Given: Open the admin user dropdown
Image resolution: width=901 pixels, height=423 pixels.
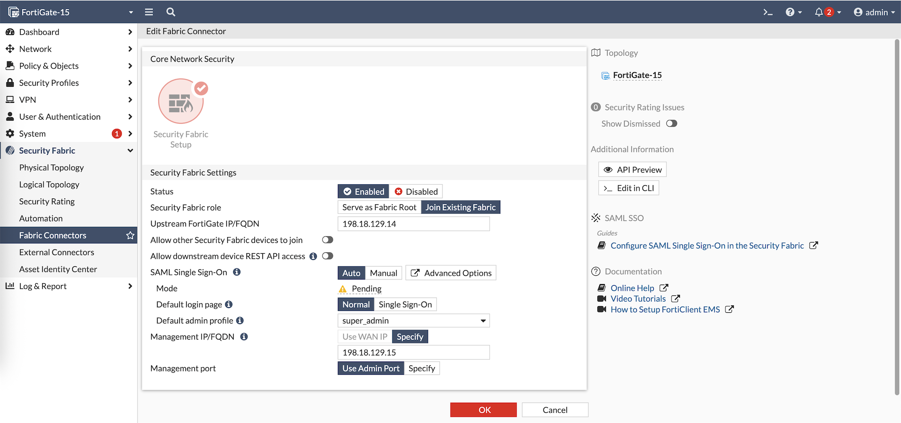Looking at the screenshot, I should 874,12.
